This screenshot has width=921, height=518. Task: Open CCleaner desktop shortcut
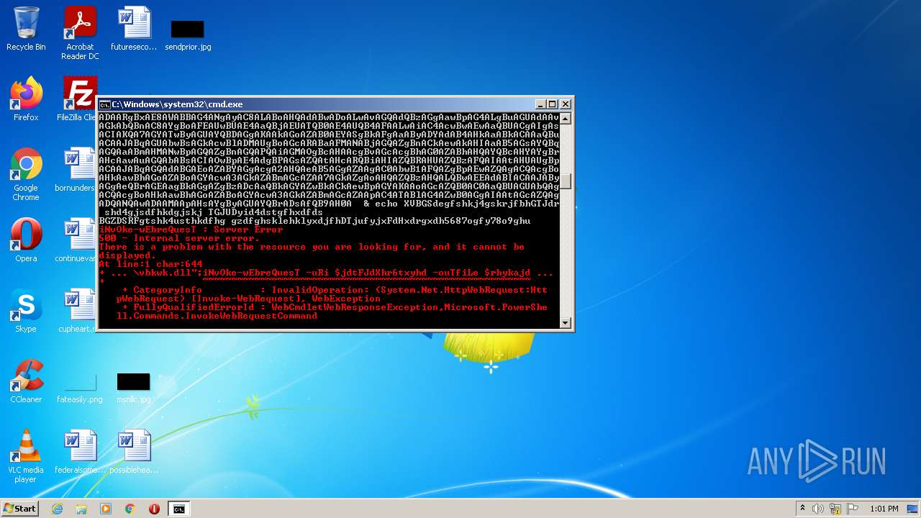tap(26, 381)
